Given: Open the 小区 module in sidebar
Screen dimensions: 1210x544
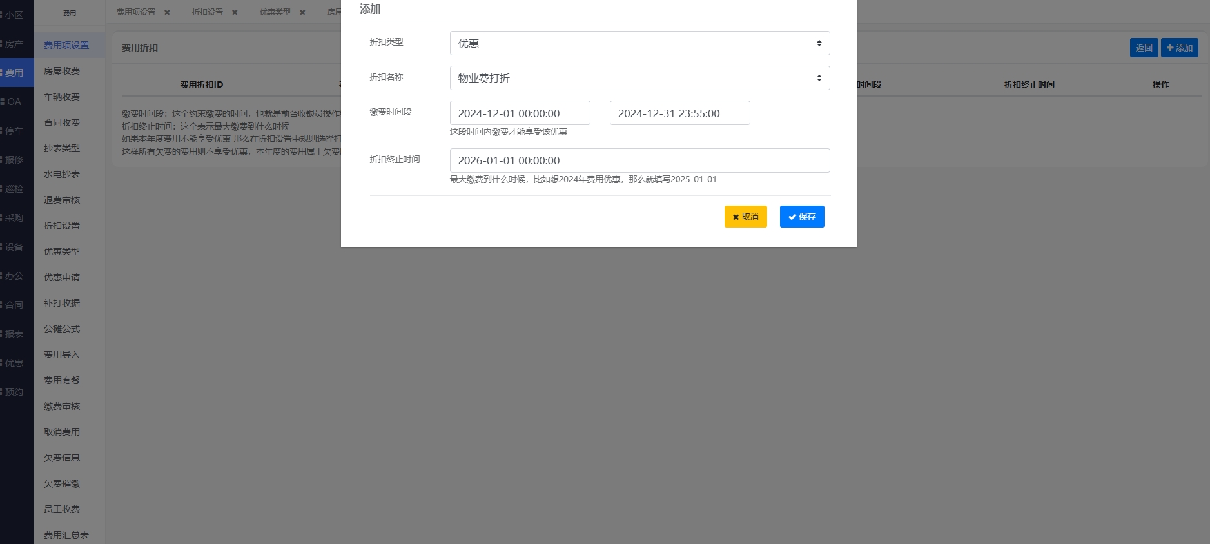Looking at the screenshot, I should tap(14, 15).
